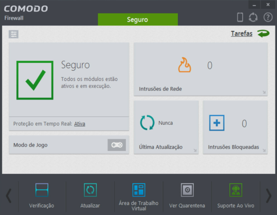Click the large green checkmark status icon
277x215 pixels.
pos(35,80)
